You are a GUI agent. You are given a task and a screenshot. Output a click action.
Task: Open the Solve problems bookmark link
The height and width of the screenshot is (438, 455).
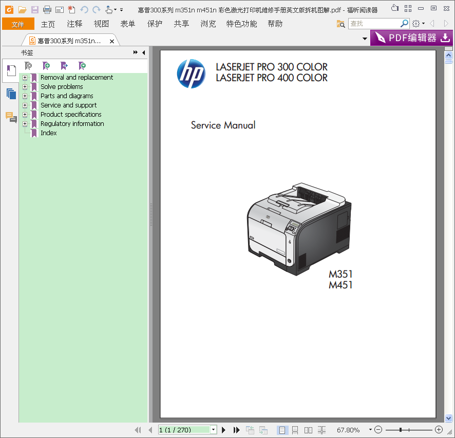tap(62, 87)
